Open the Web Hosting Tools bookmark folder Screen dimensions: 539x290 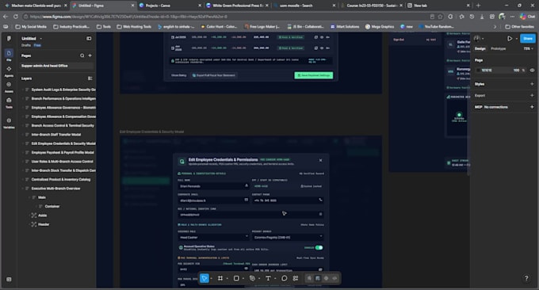[x=134, y=26]
